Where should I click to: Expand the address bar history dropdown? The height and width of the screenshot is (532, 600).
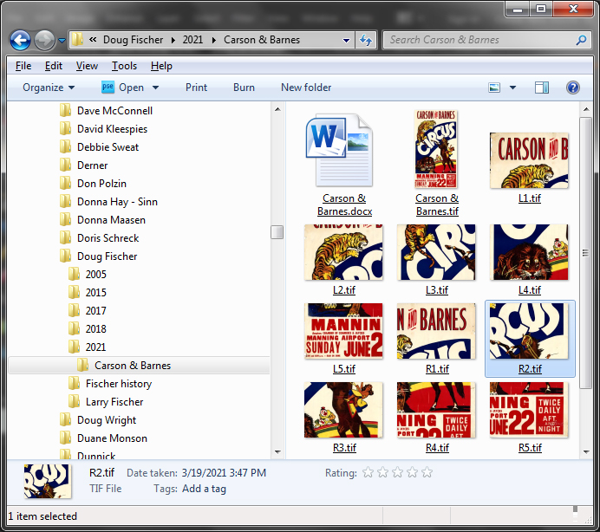tap(346, 40)
